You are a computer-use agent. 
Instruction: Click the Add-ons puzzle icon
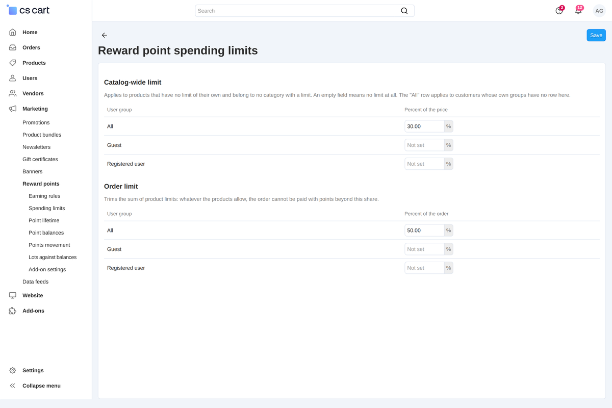tap(13, 311)
